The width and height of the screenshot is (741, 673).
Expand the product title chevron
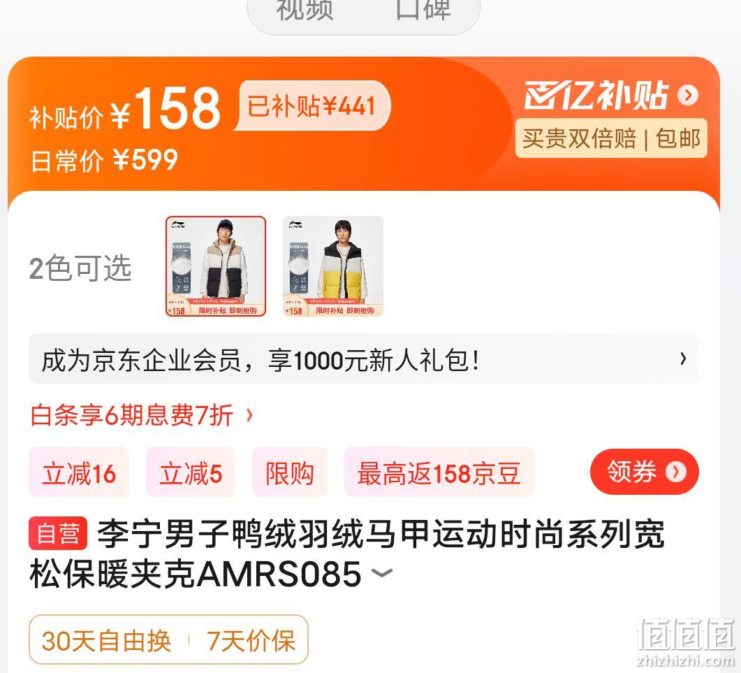pos(382,573)
